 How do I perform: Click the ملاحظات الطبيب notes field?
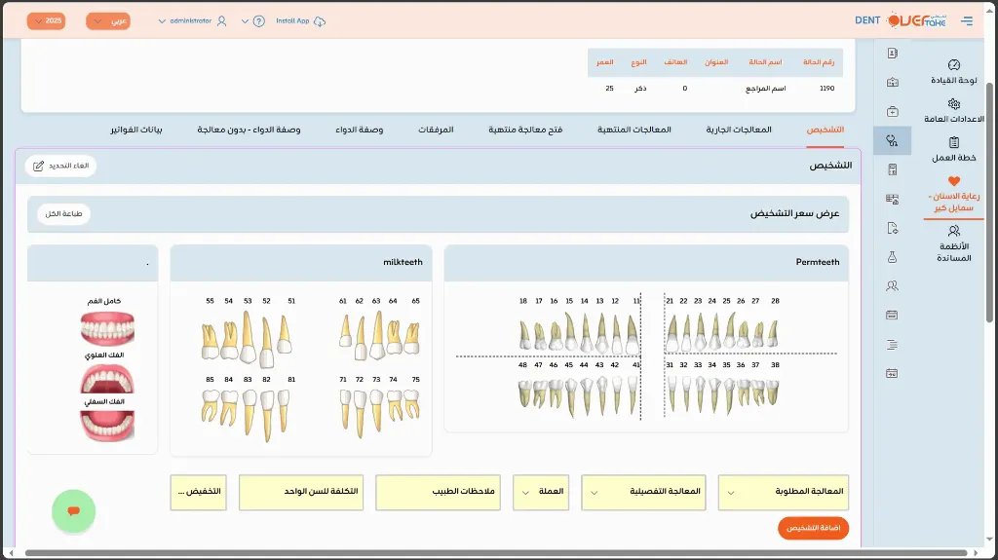pos(438,493)
